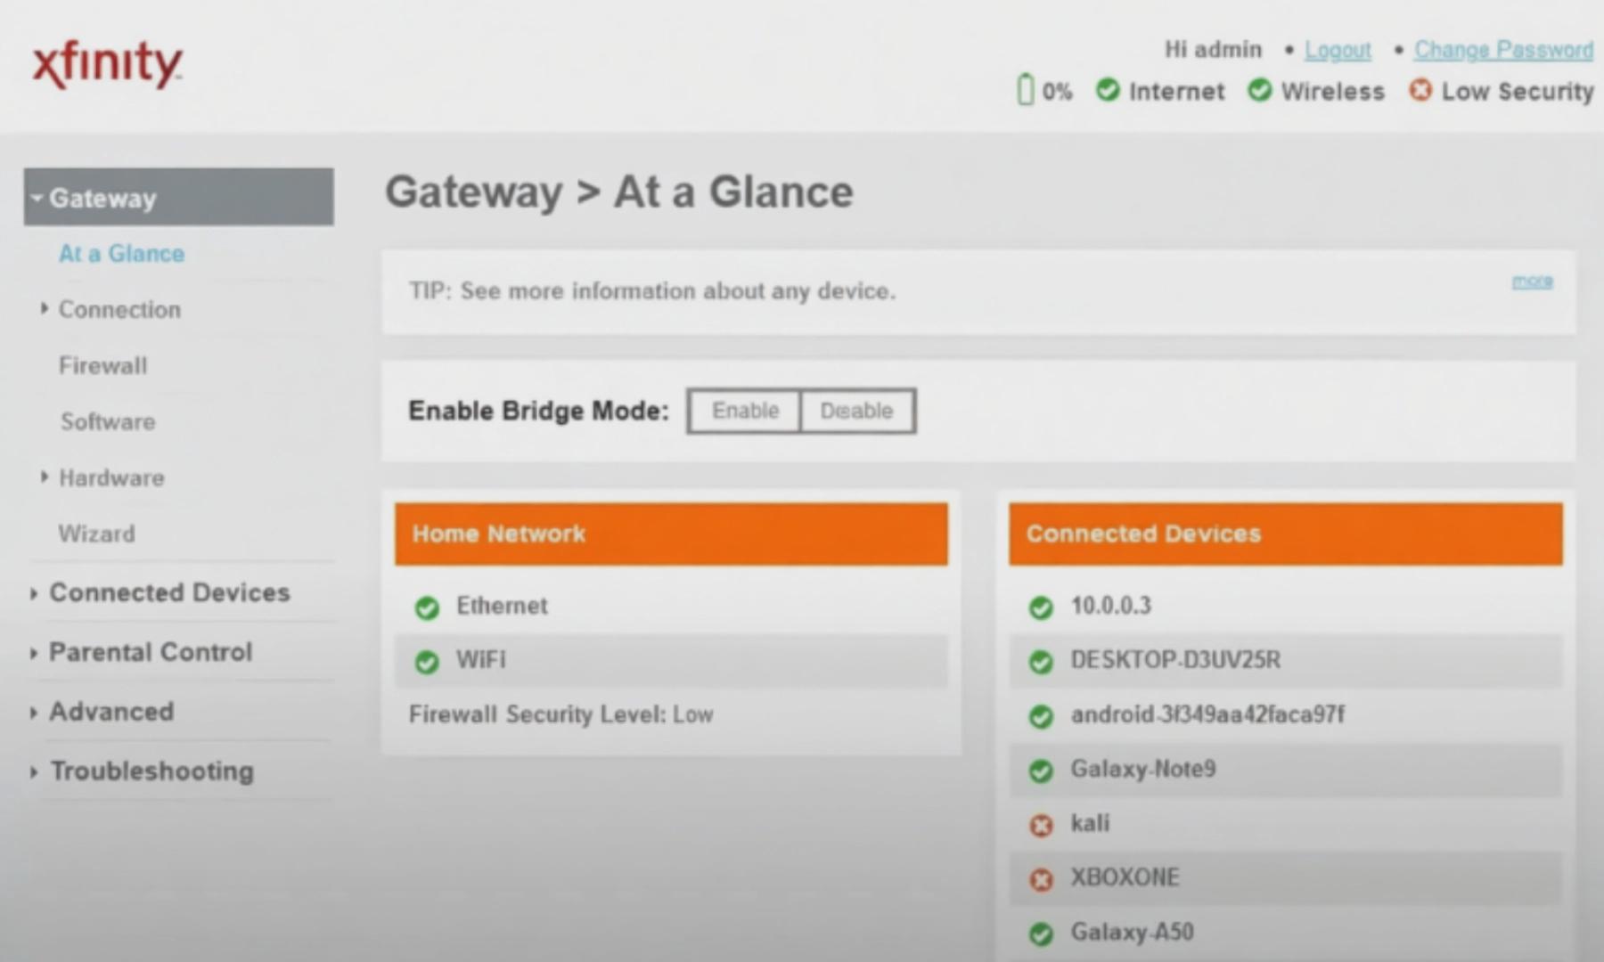1604x962 pixels.
Task: Click the battery status icon
Action: pyautogui.click(x=1026, y=90)
